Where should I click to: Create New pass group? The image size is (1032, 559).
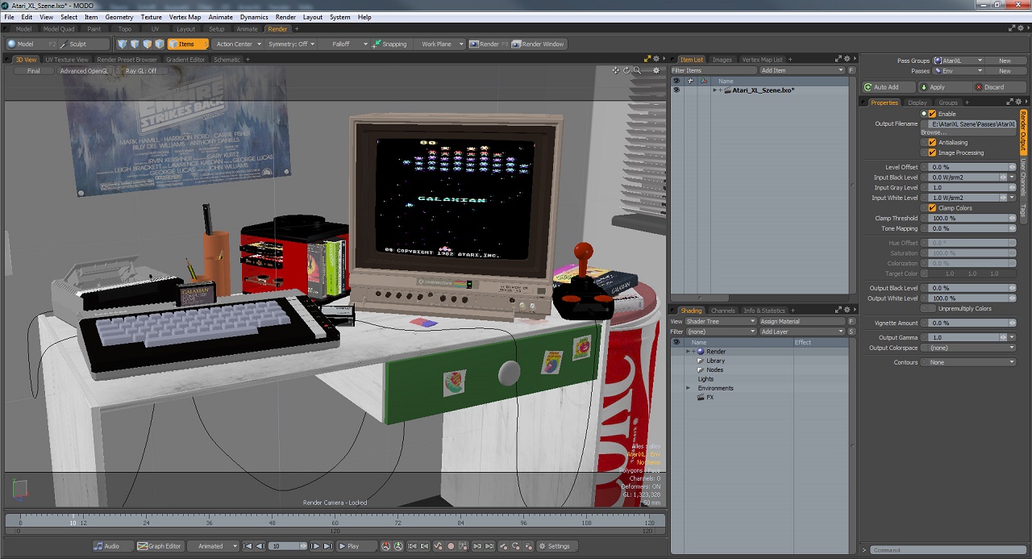pyautogui.click(x=1005, y=60)
